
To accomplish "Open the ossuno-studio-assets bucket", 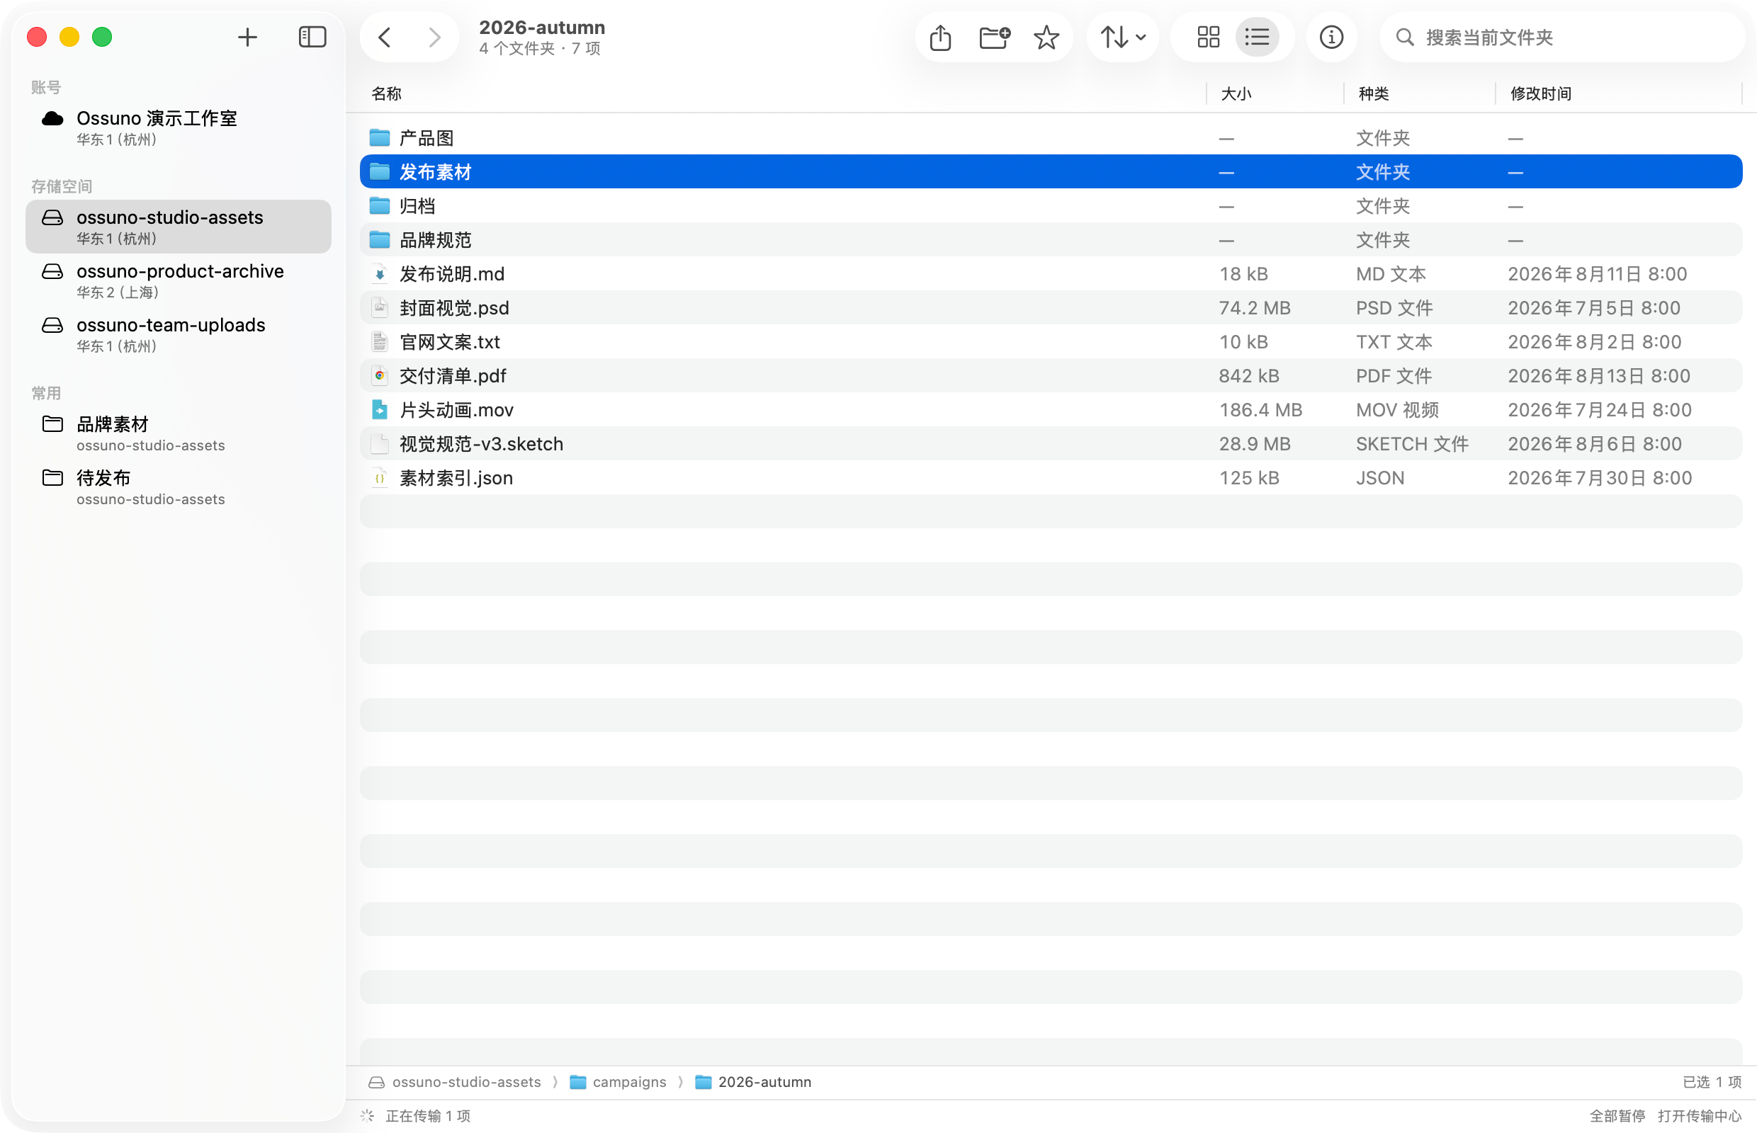I will pos(178,227).
